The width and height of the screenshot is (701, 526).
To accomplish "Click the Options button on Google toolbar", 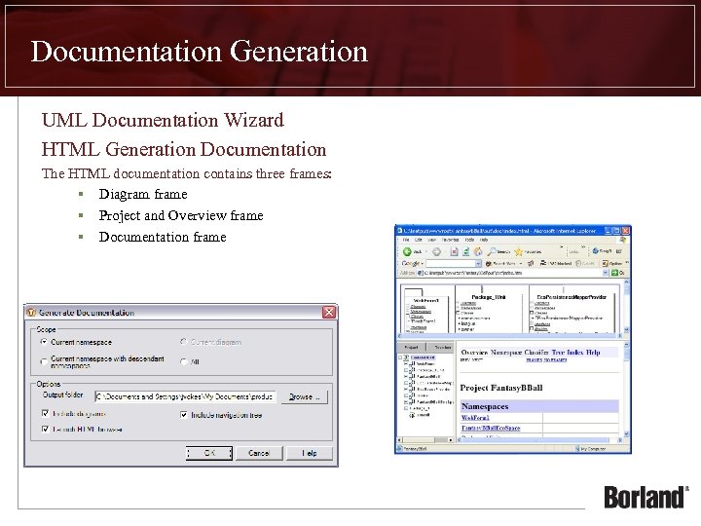I will [612, 263].
